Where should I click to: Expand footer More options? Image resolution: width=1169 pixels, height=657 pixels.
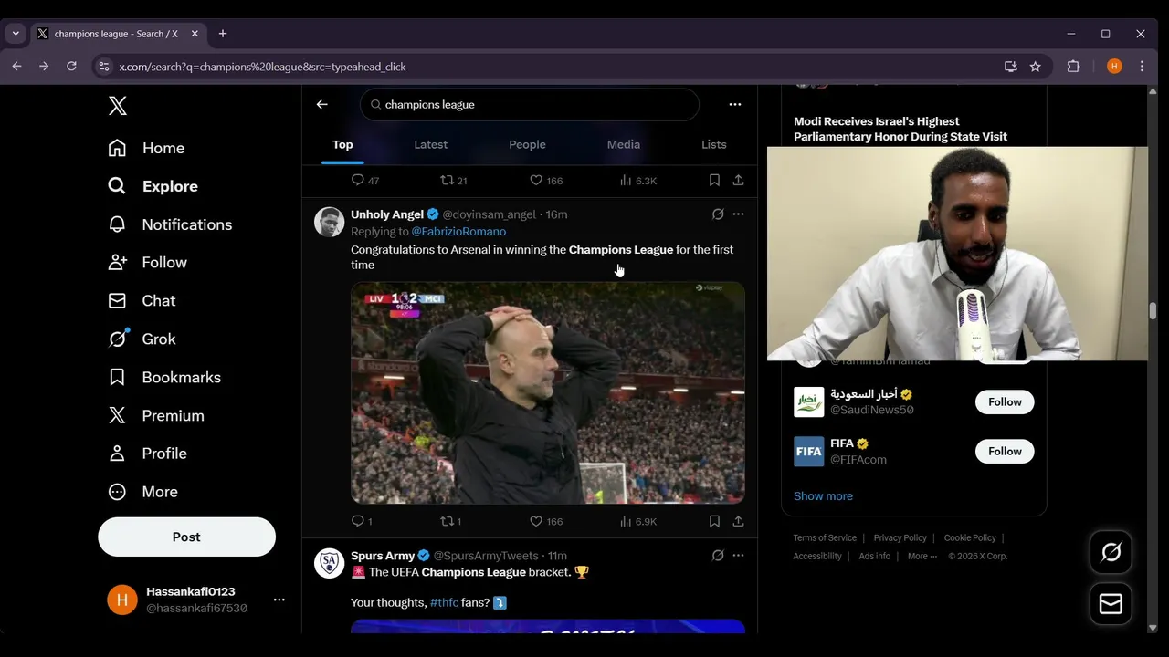[x=922, y=557]
